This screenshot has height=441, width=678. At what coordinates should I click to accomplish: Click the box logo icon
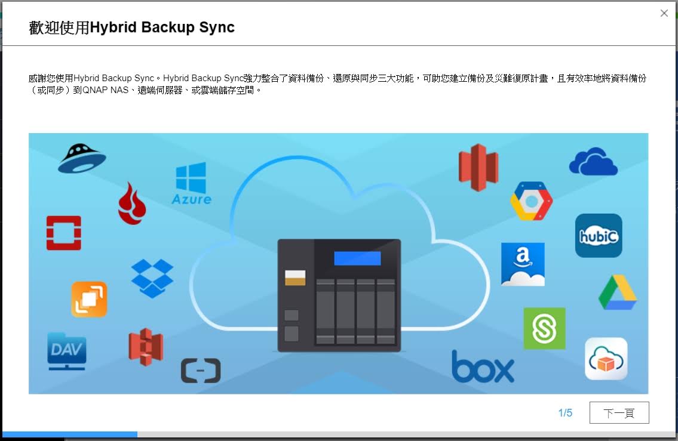tap(483, 366)
